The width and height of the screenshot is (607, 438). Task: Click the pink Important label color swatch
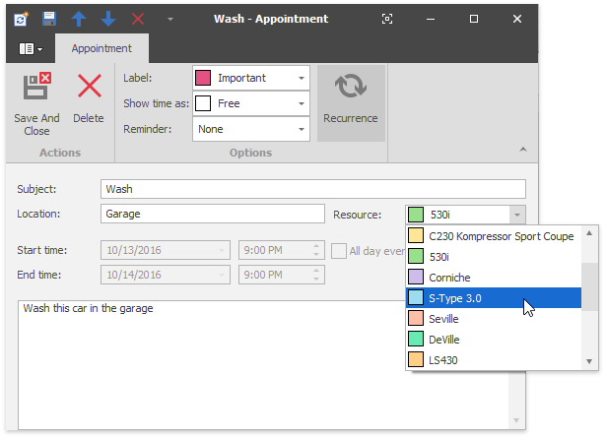click(x=204, y=78)
